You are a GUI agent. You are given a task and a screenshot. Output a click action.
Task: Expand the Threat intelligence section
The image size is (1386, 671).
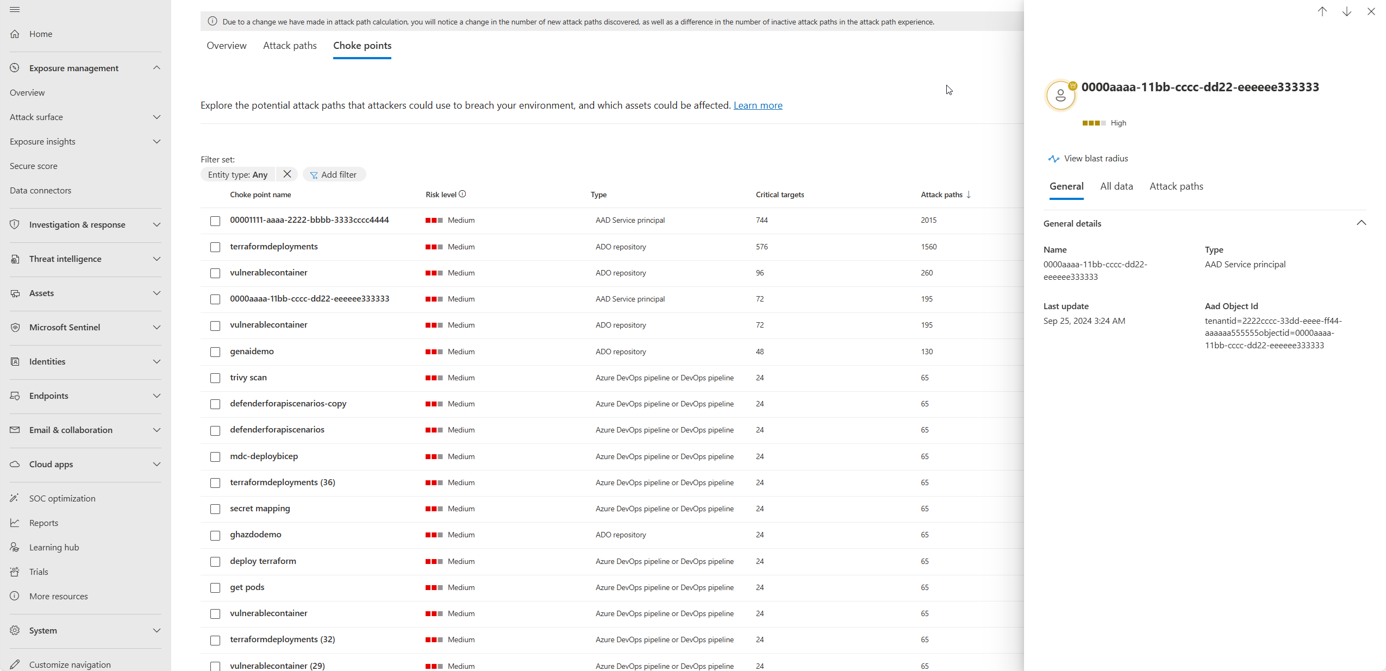click(x=157, y=259)
